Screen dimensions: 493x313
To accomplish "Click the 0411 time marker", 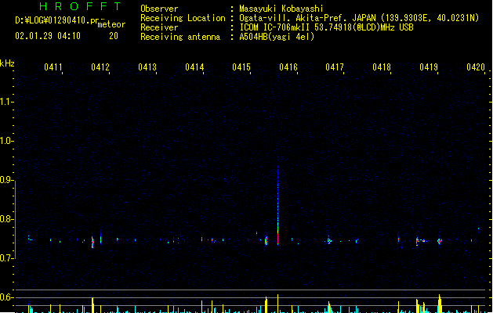I will 53,67.
